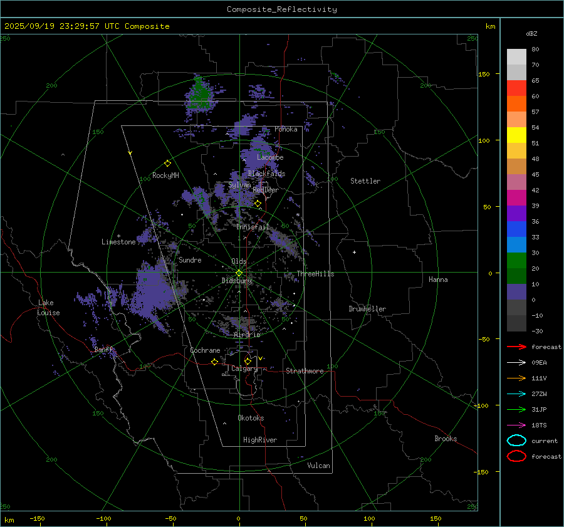Click the cyan current ellipse legend icon

click(516, 441)
